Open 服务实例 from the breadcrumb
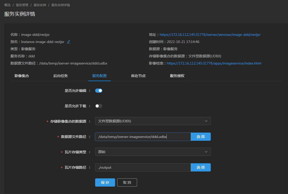288x194 pixels. (x=40, y=5)
